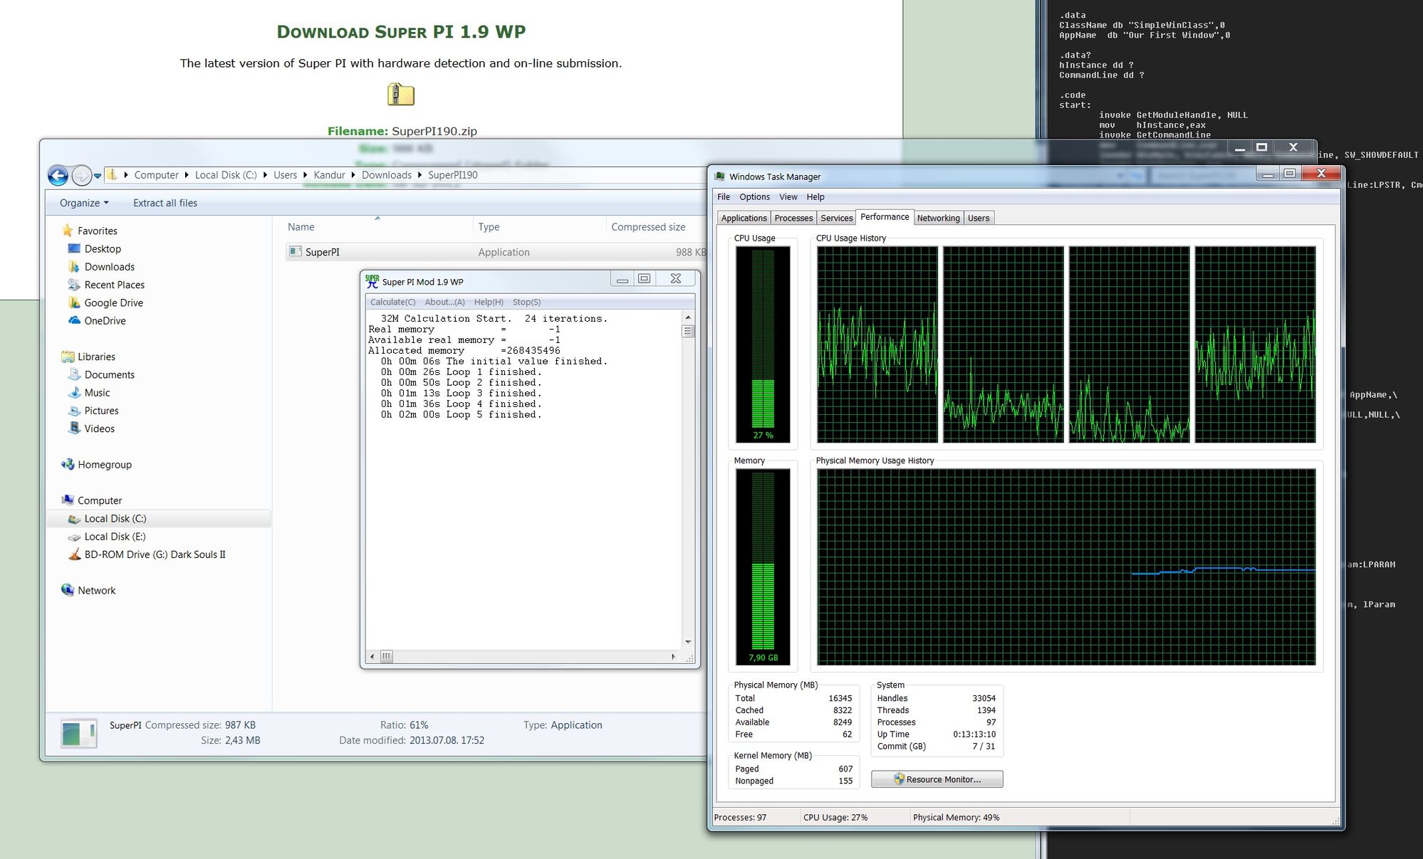Open File menu in Task Manager
Screen dimensions: 1423x859
(724, 197)
